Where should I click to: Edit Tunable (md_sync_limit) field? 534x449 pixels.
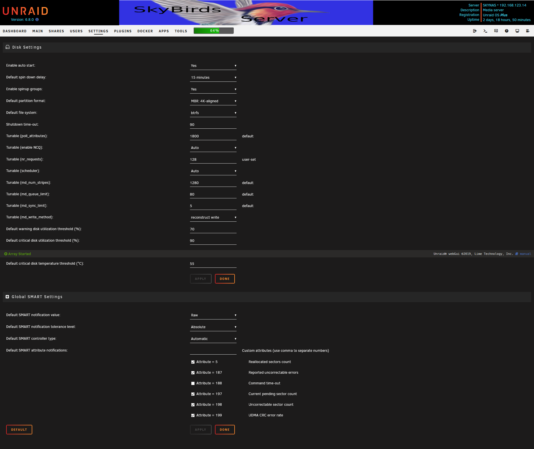point(213,206)
